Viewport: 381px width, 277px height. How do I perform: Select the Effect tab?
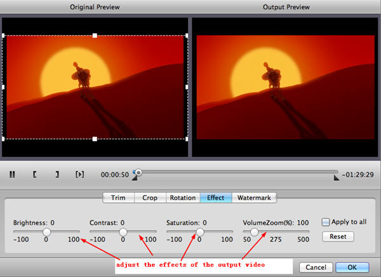tap(216, 198)
